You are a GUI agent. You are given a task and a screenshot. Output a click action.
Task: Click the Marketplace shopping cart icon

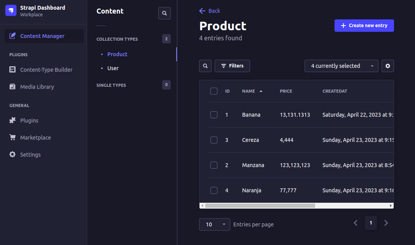12,137
